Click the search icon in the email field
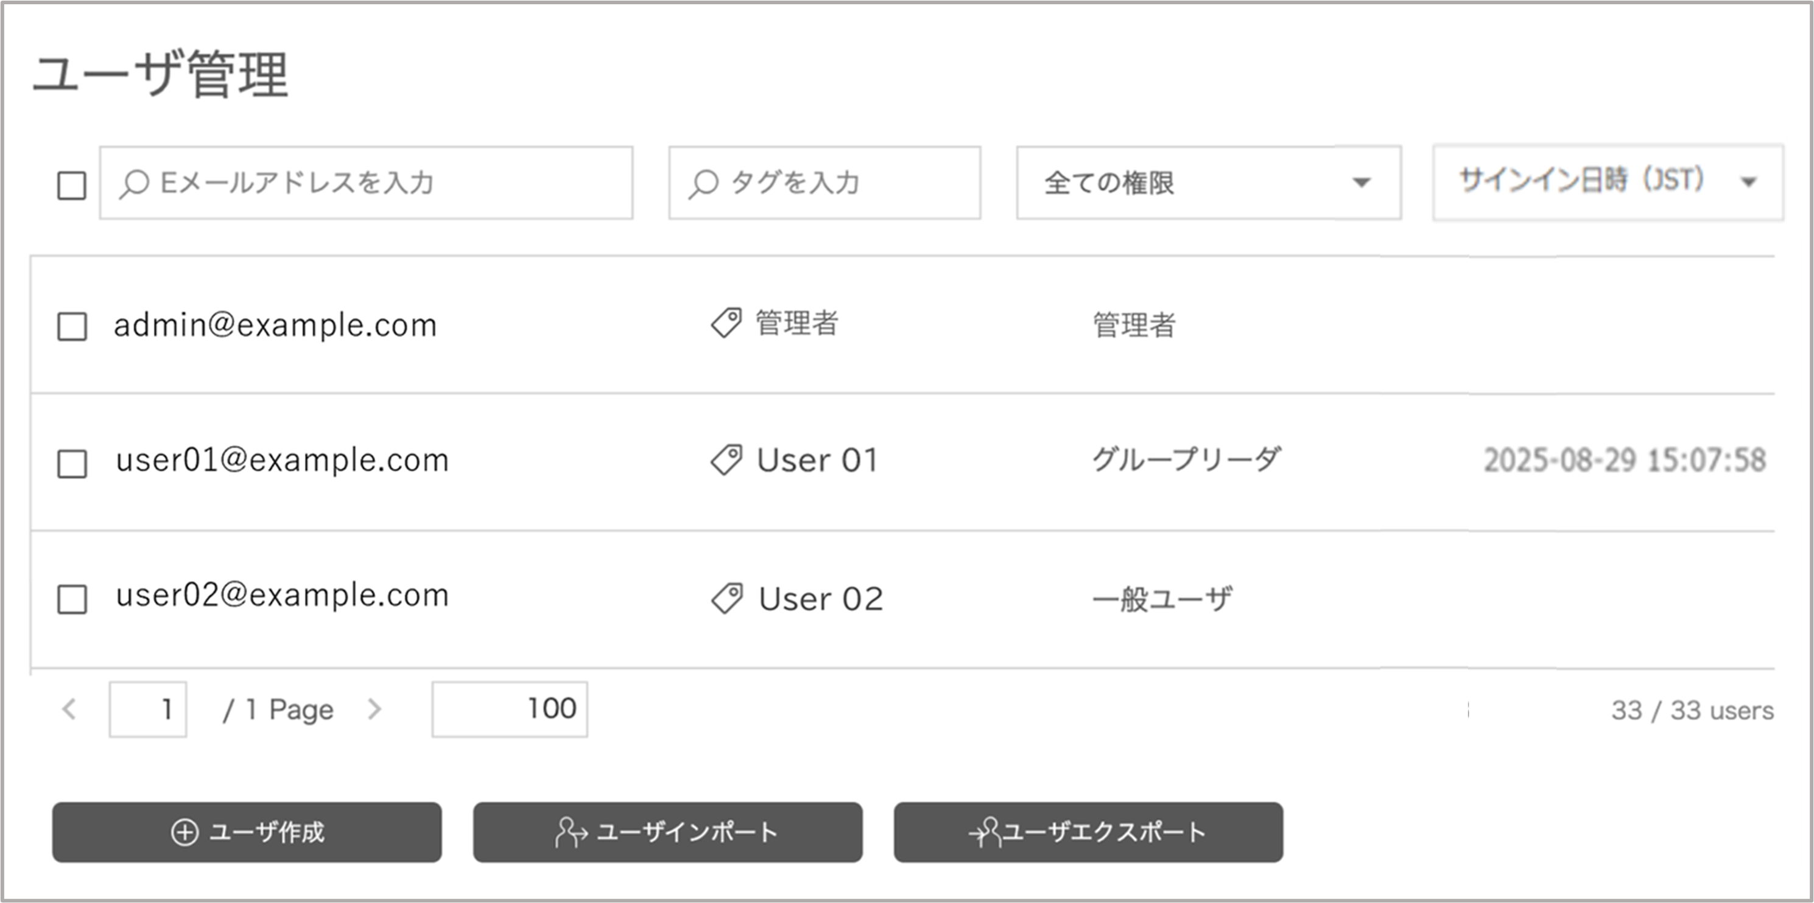Image resolution: width=1814 pixels, height=903 pixels. coord(134,184)
